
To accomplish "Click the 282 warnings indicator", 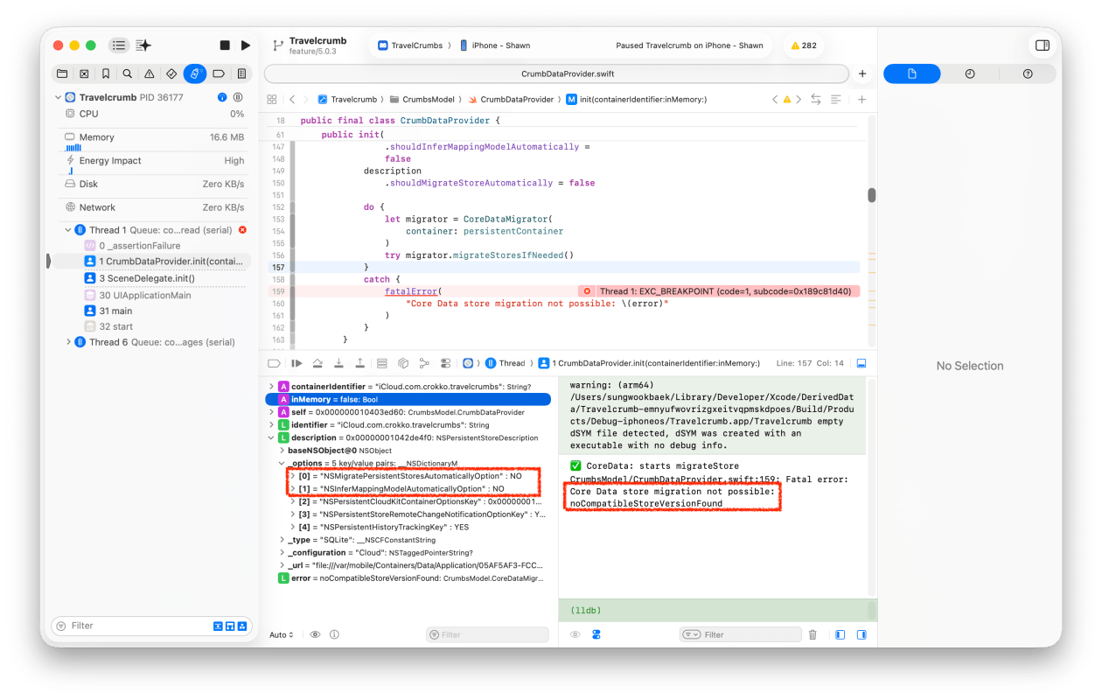I will pyautogui.click(x=803, y=45).
